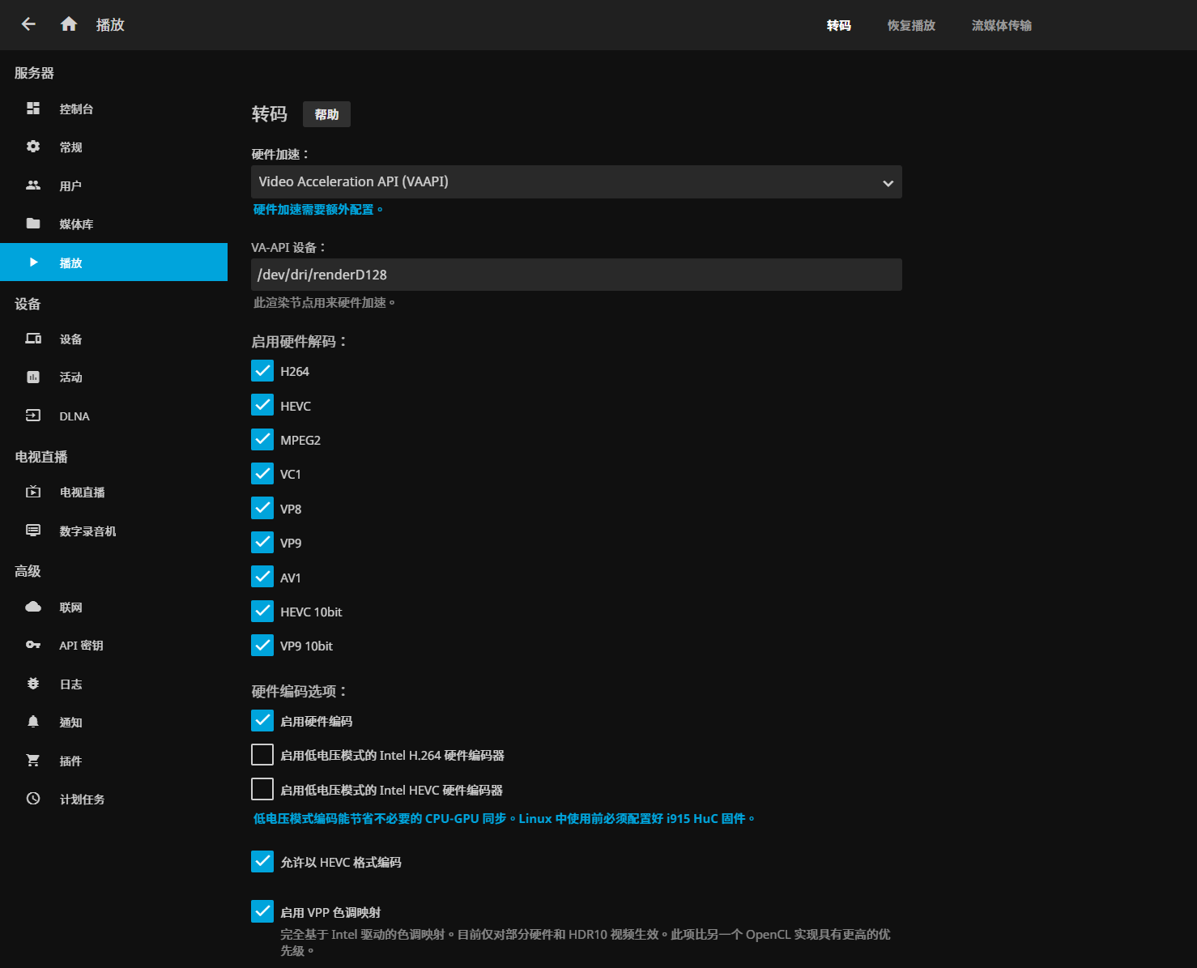Enable 低电压模式 Intel H.264 encoder checkbox
1197x968 pixels.
coord(262,755)
